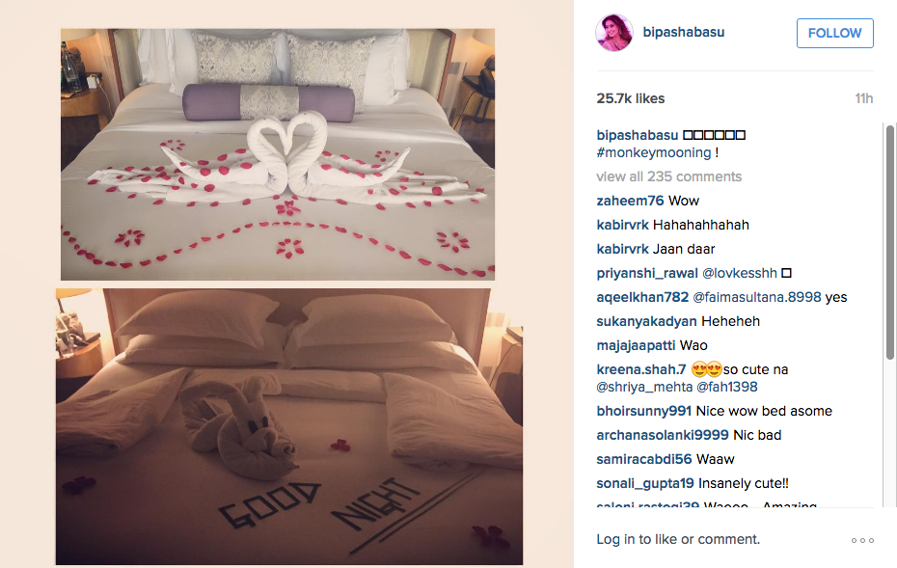Image resolution: width=897 pixels, height=568 pixels.
Task: Click the comments scrollbar thumb
Action: (x=890, y=242)
